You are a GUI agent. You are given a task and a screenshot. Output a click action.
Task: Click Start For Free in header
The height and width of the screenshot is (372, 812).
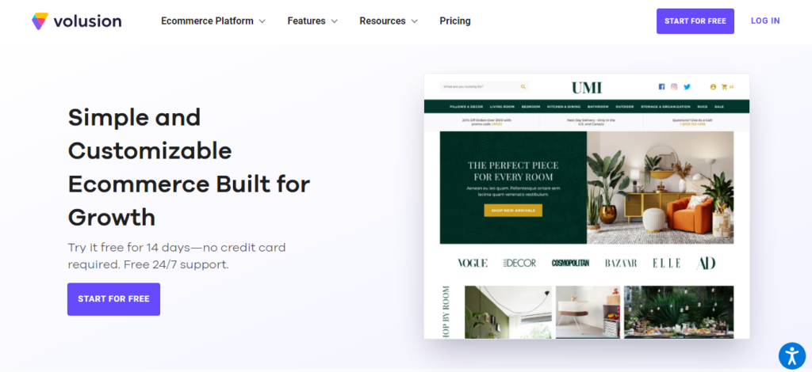[695, 21]
